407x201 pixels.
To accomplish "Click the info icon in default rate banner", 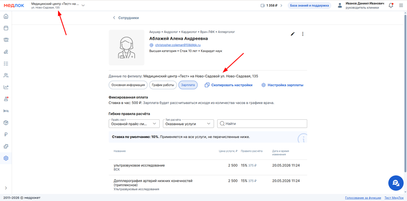I will tap(302, 139).
